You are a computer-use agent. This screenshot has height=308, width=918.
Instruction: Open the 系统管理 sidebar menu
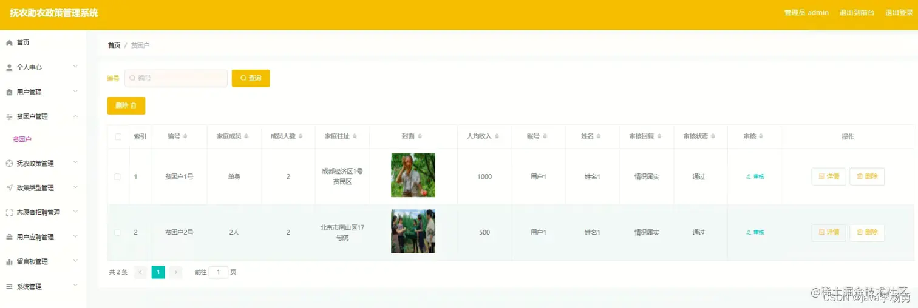[x=43, y=286]
